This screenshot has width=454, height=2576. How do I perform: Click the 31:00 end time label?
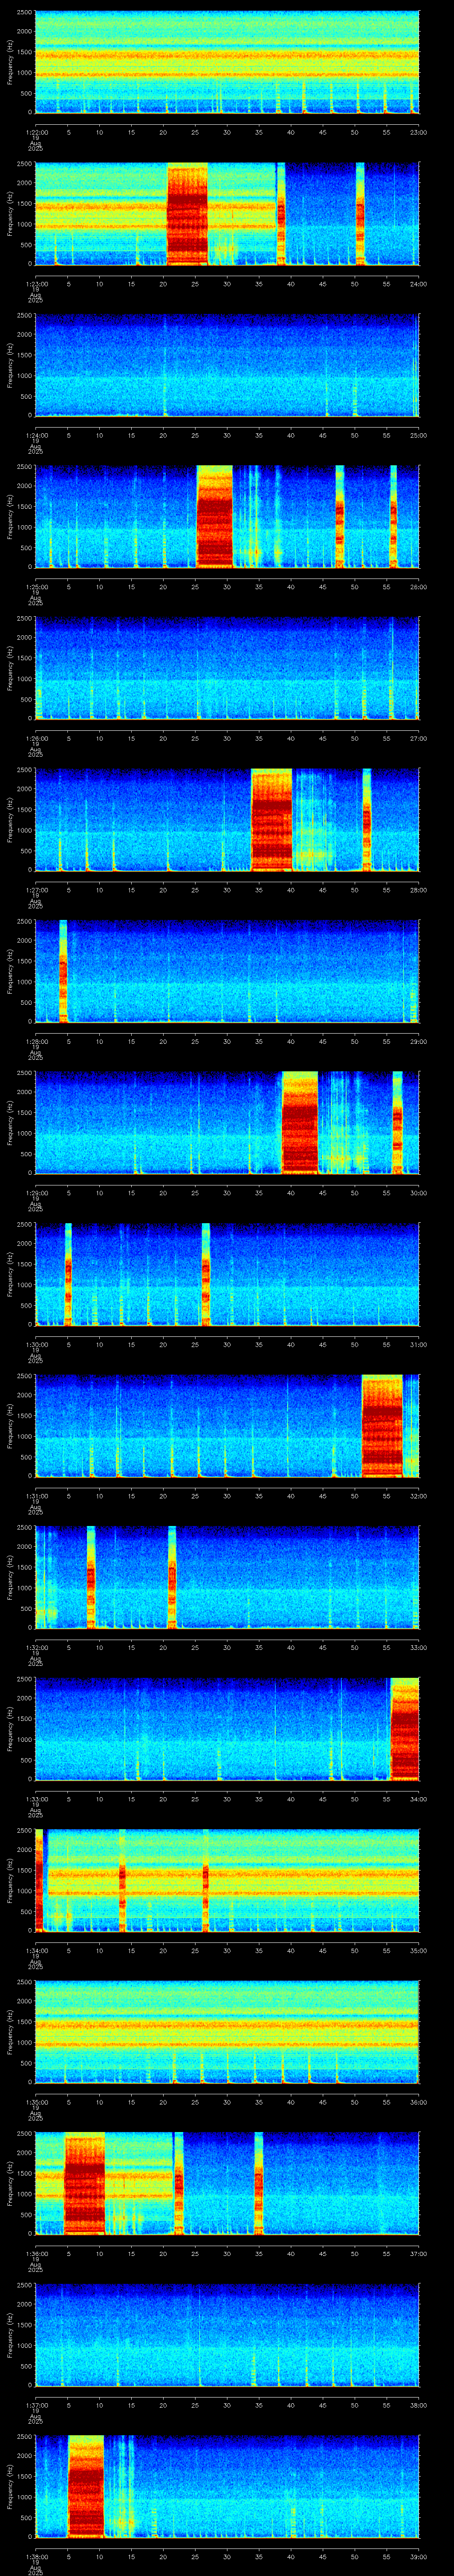point(418,1344)
